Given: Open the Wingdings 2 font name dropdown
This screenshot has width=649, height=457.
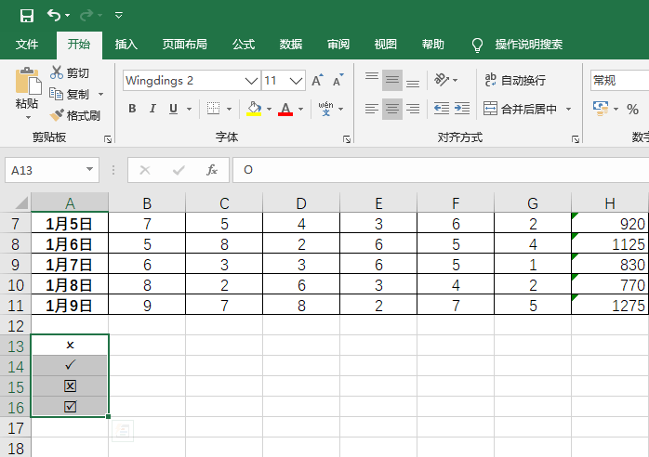Looking at the screenshot, I should tap(251, 81).
